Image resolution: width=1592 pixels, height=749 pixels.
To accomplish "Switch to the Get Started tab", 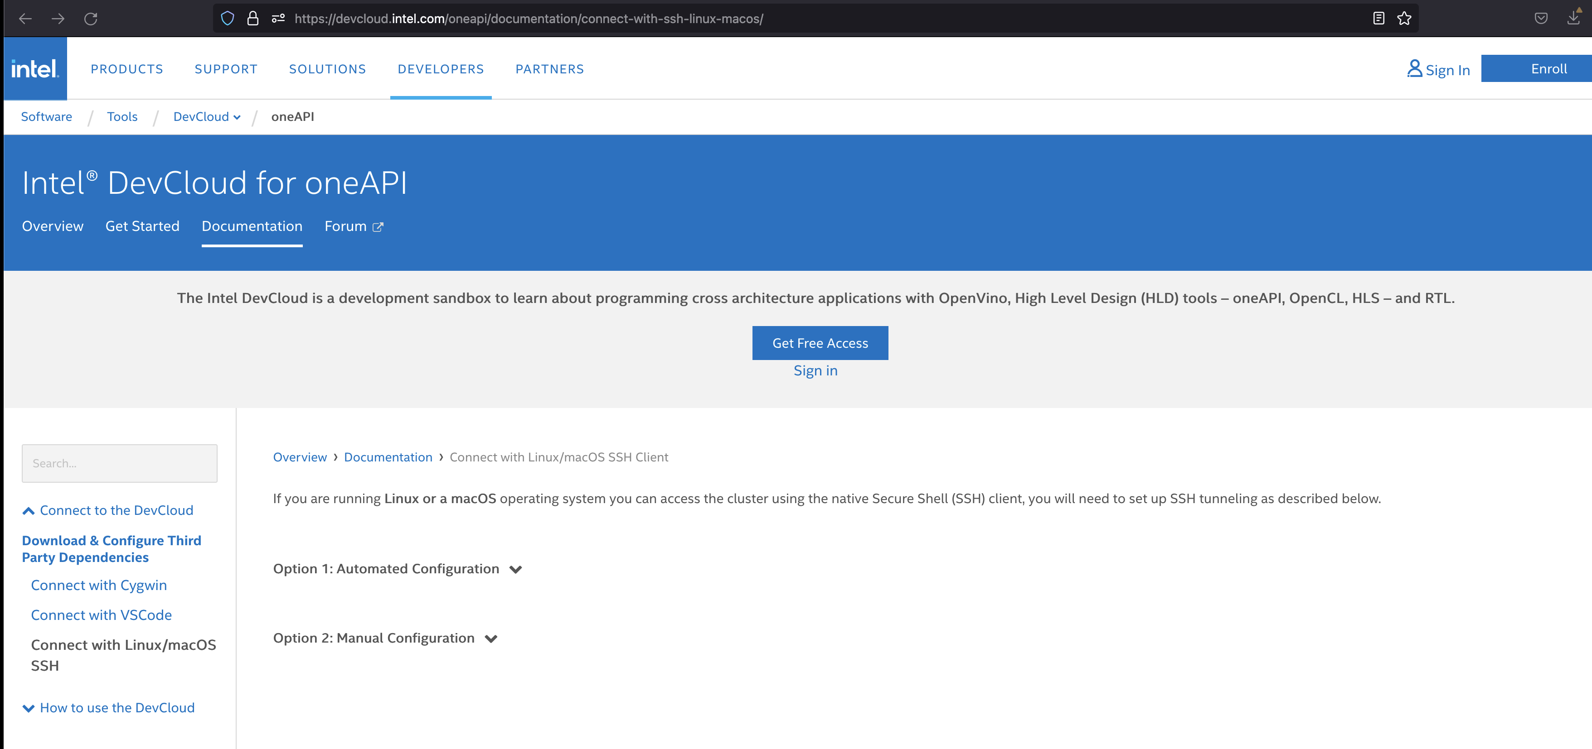I will [x=142, y=226].
